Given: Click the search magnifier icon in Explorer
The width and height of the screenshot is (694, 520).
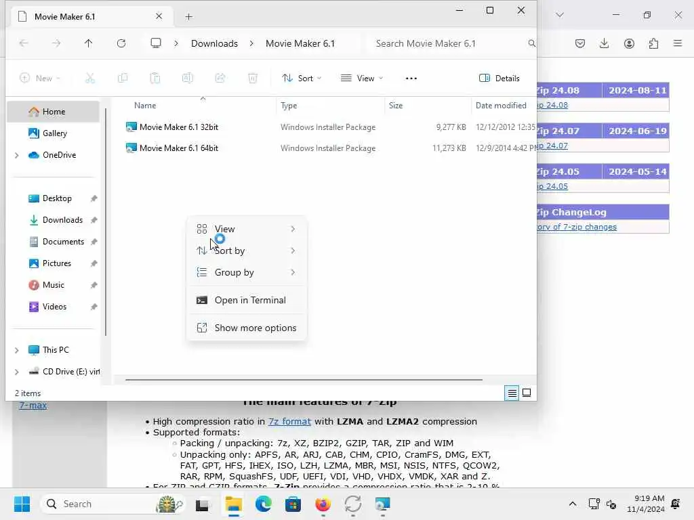Looking at the screenshot, I should pos(531,43).
